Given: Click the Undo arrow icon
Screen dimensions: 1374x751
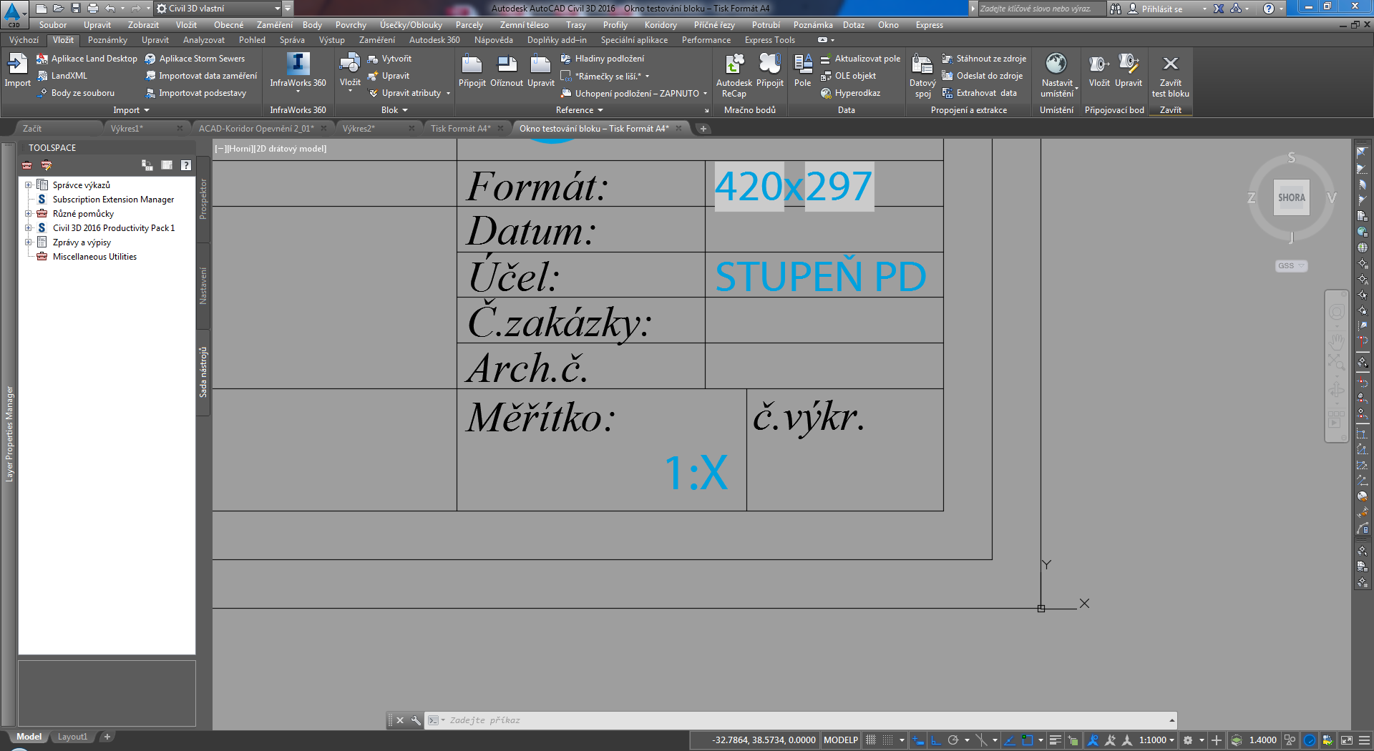Looking at the screenshot, I should 110,9.
